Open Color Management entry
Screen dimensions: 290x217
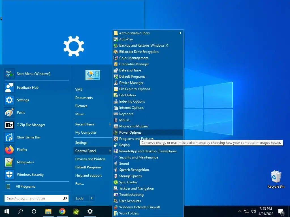point(148,58)
